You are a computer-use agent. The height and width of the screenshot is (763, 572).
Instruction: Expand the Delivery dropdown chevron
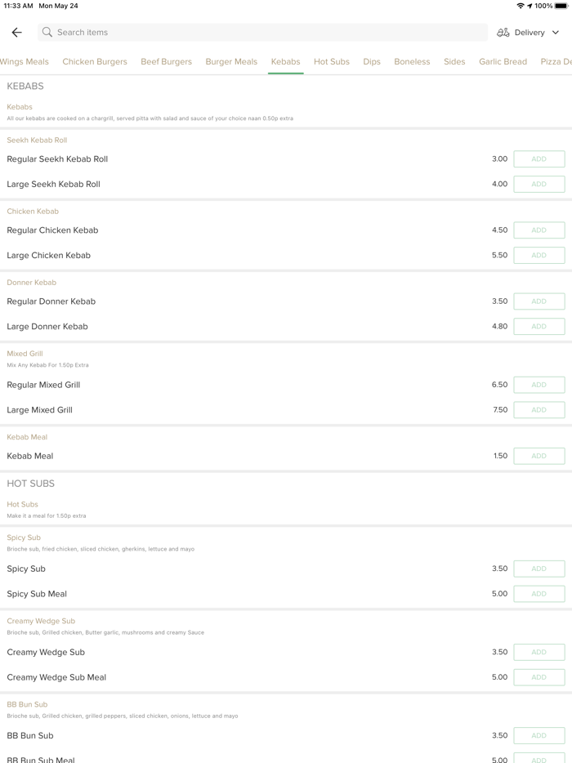(556, 33)
